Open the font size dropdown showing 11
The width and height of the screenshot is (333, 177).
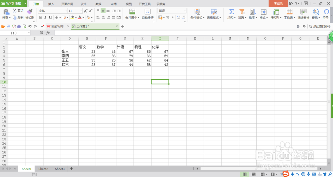click(x=81, y=11)
